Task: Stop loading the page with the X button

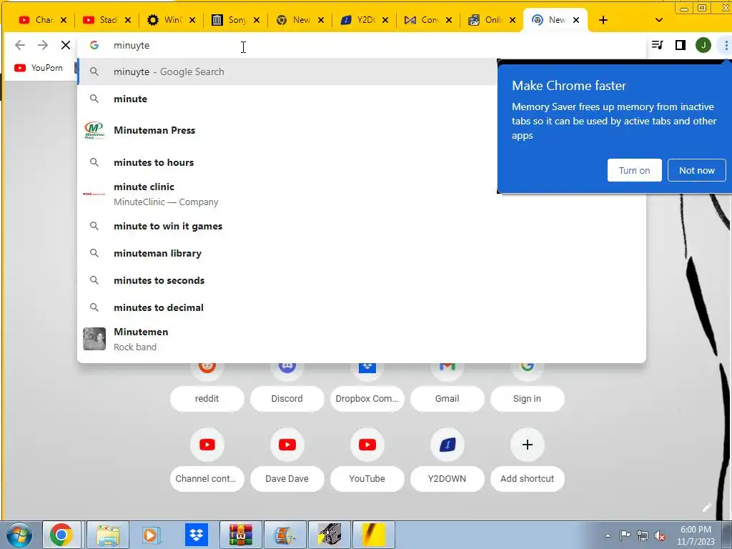Action: (66, 45)
